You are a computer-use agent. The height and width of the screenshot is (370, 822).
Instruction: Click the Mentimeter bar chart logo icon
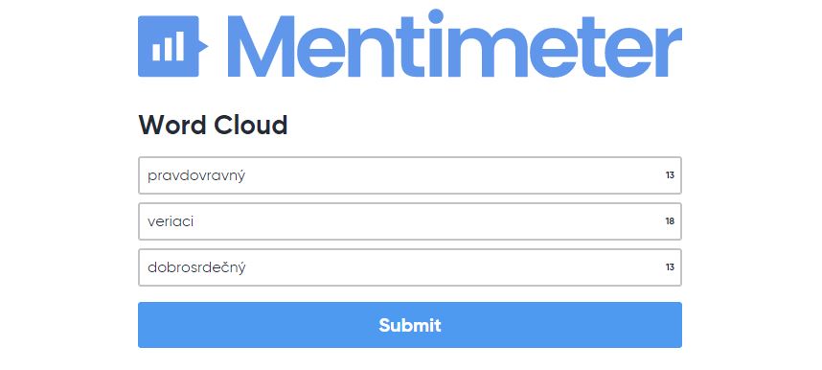coord(172,46)
